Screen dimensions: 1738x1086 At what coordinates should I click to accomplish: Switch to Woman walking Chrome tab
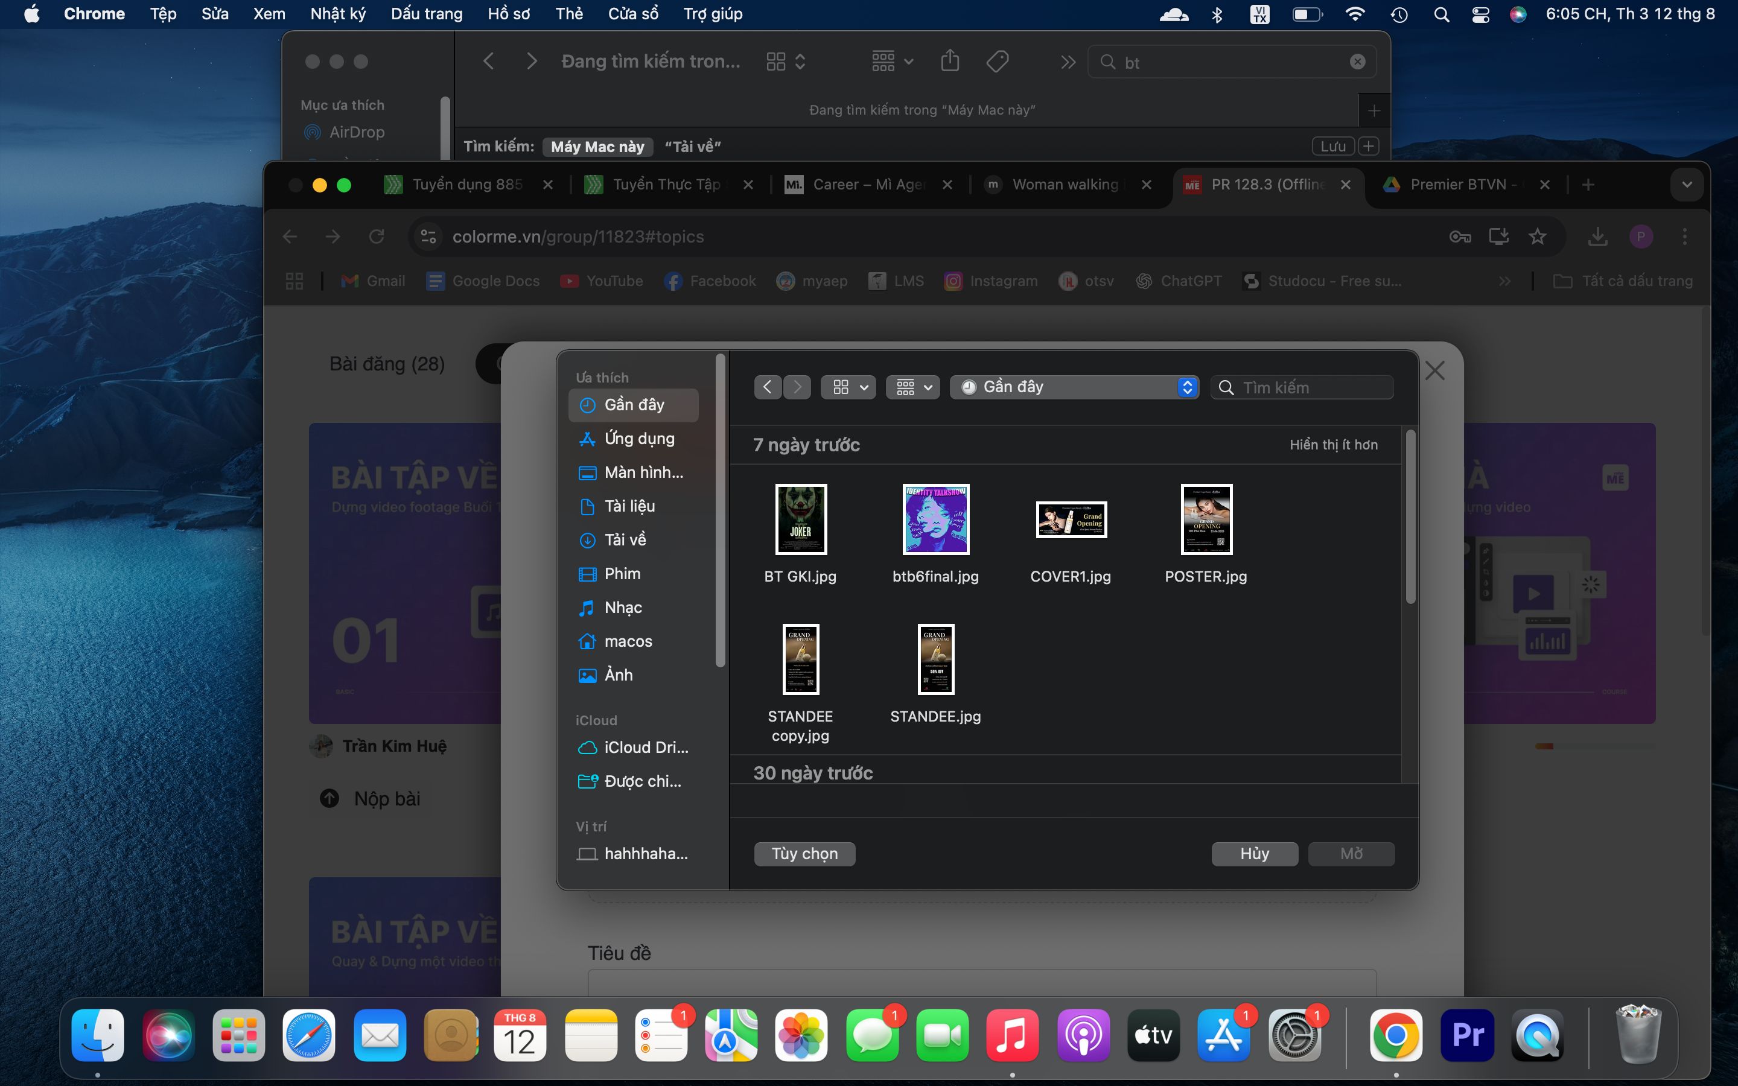1068,185
